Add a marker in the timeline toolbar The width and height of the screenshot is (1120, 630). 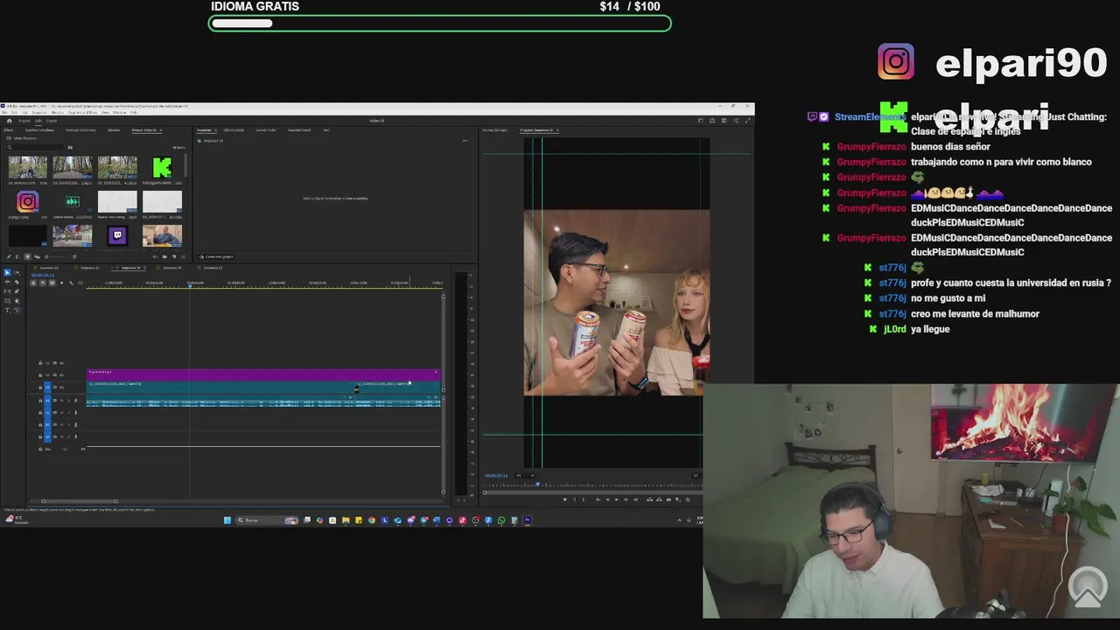(x=61, y=283)
